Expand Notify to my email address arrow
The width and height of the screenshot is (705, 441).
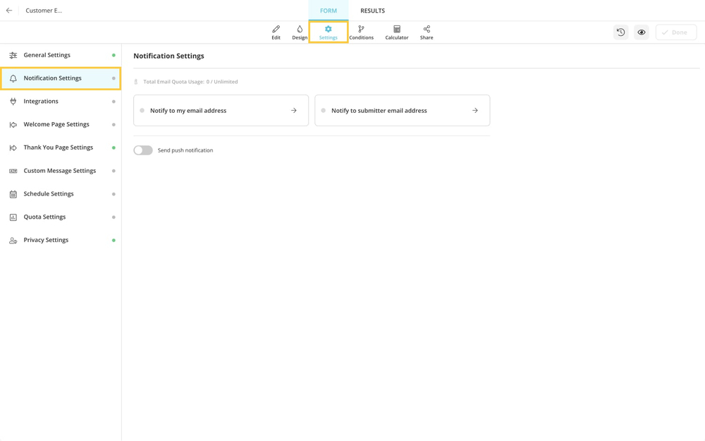294,111
